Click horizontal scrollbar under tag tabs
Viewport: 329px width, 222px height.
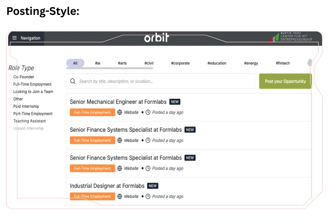(x=110, y=68)
